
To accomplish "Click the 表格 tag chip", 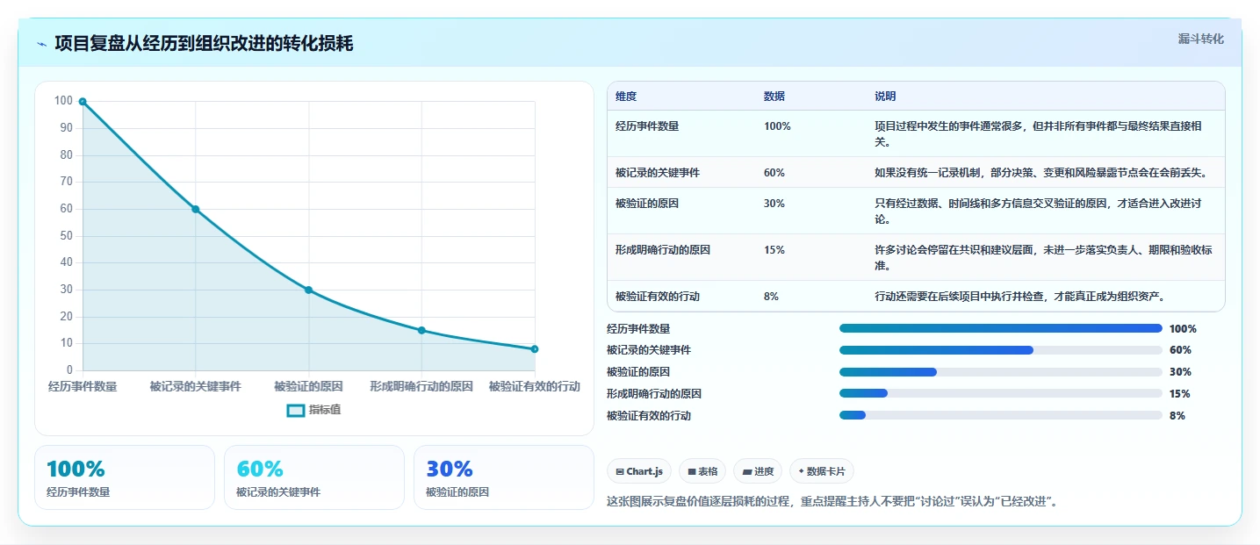I will (x=702, y=471).
